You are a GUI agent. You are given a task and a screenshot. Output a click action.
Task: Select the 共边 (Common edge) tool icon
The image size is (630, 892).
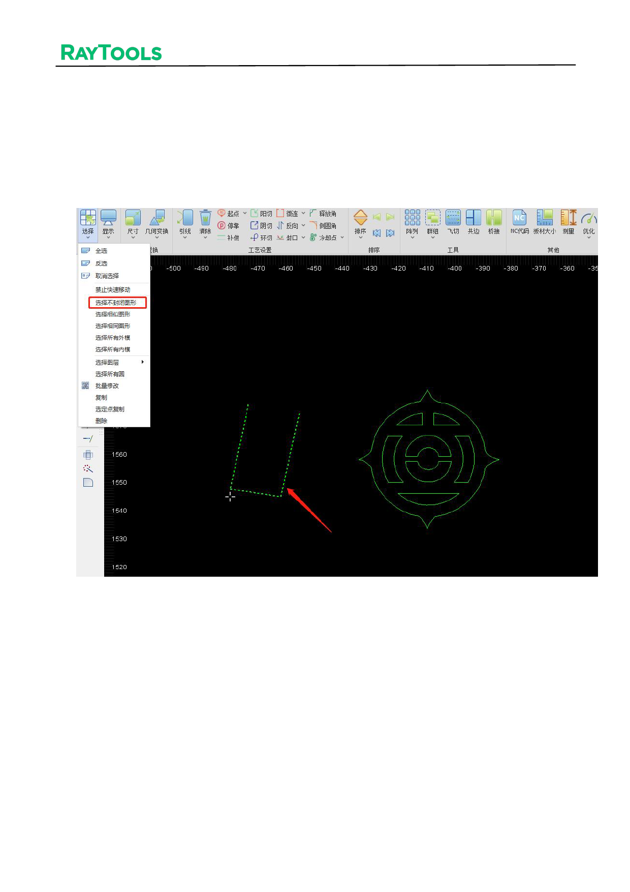point(473,218)
